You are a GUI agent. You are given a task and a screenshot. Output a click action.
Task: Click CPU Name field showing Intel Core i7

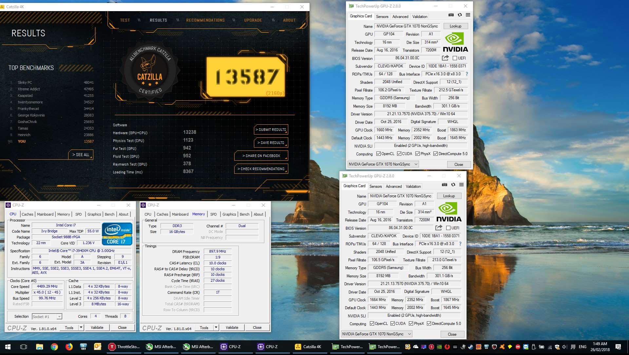point(66,225)
